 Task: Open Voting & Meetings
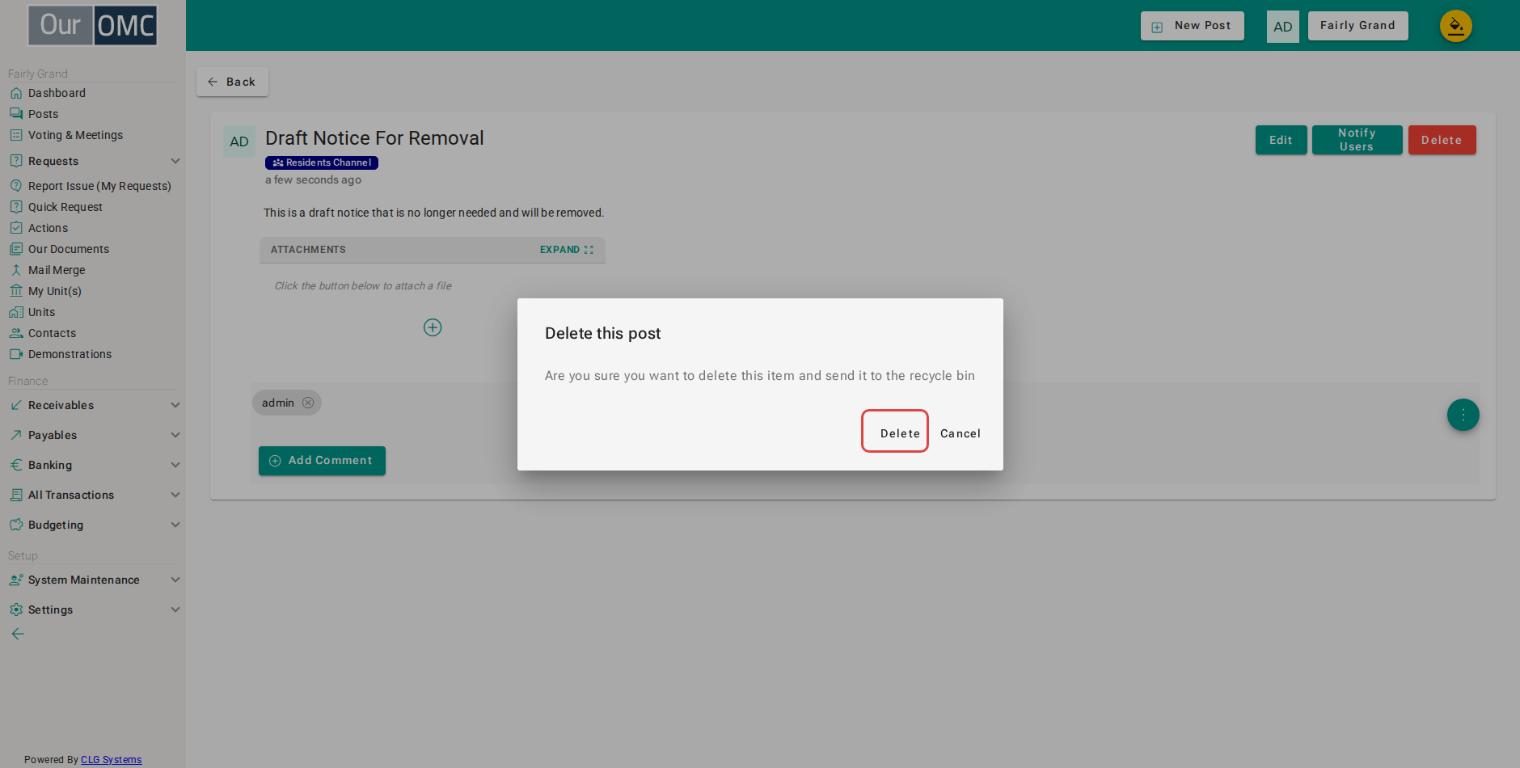pos(75,135)
